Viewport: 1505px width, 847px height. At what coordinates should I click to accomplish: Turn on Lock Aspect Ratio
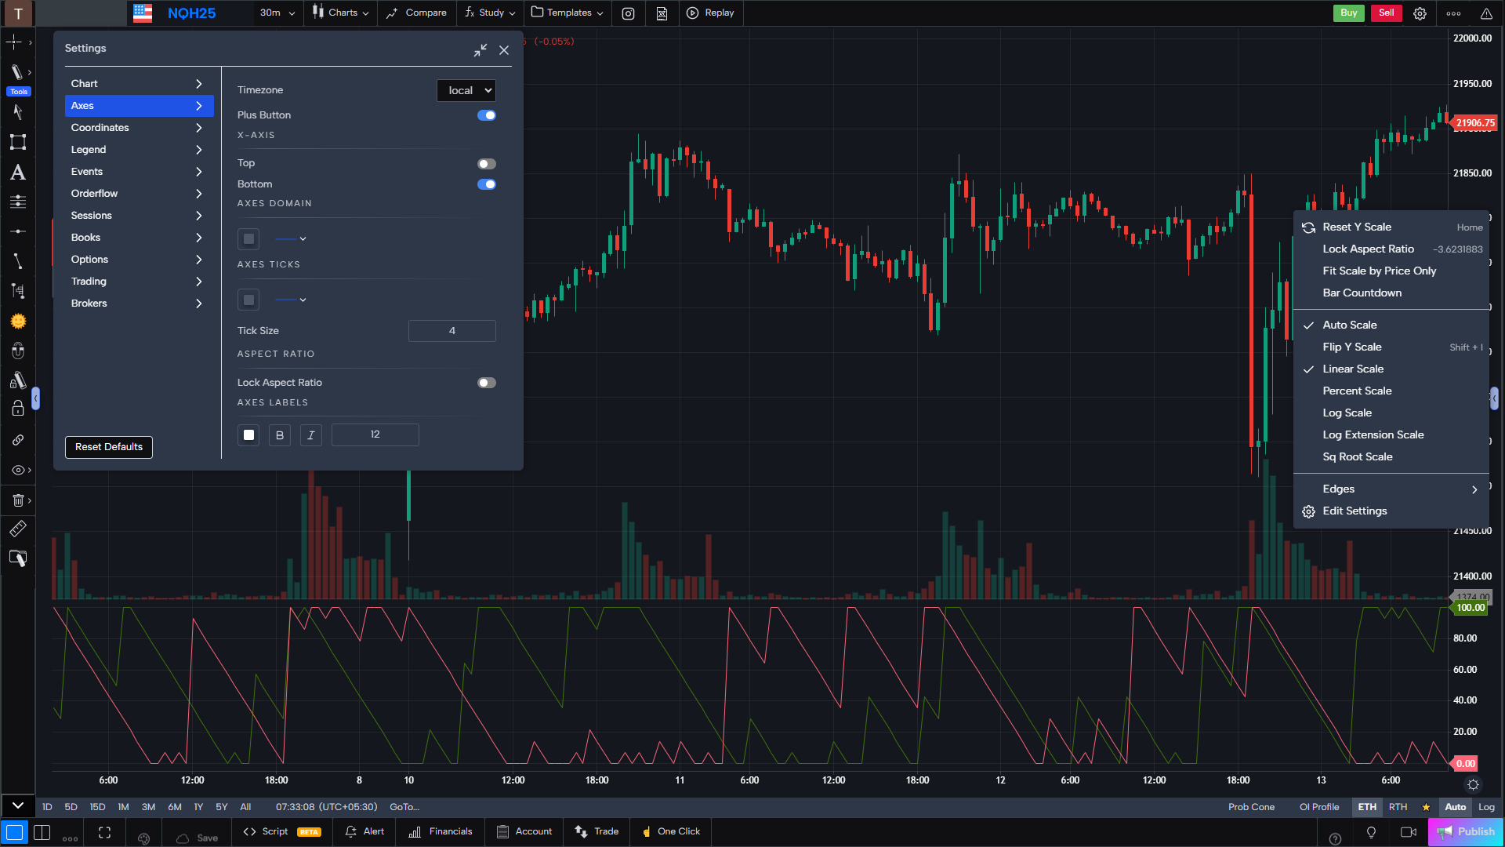[x=486, y=382]
